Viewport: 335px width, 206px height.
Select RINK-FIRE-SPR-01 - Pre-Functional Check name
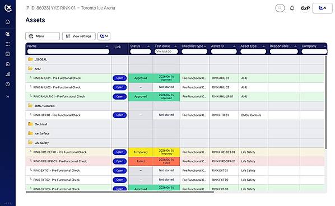click(60, 161)
